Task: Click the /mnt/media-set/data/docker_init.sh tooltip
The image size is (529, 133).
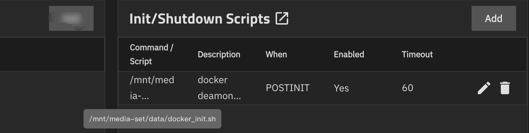Action: [x=152, y=119]
